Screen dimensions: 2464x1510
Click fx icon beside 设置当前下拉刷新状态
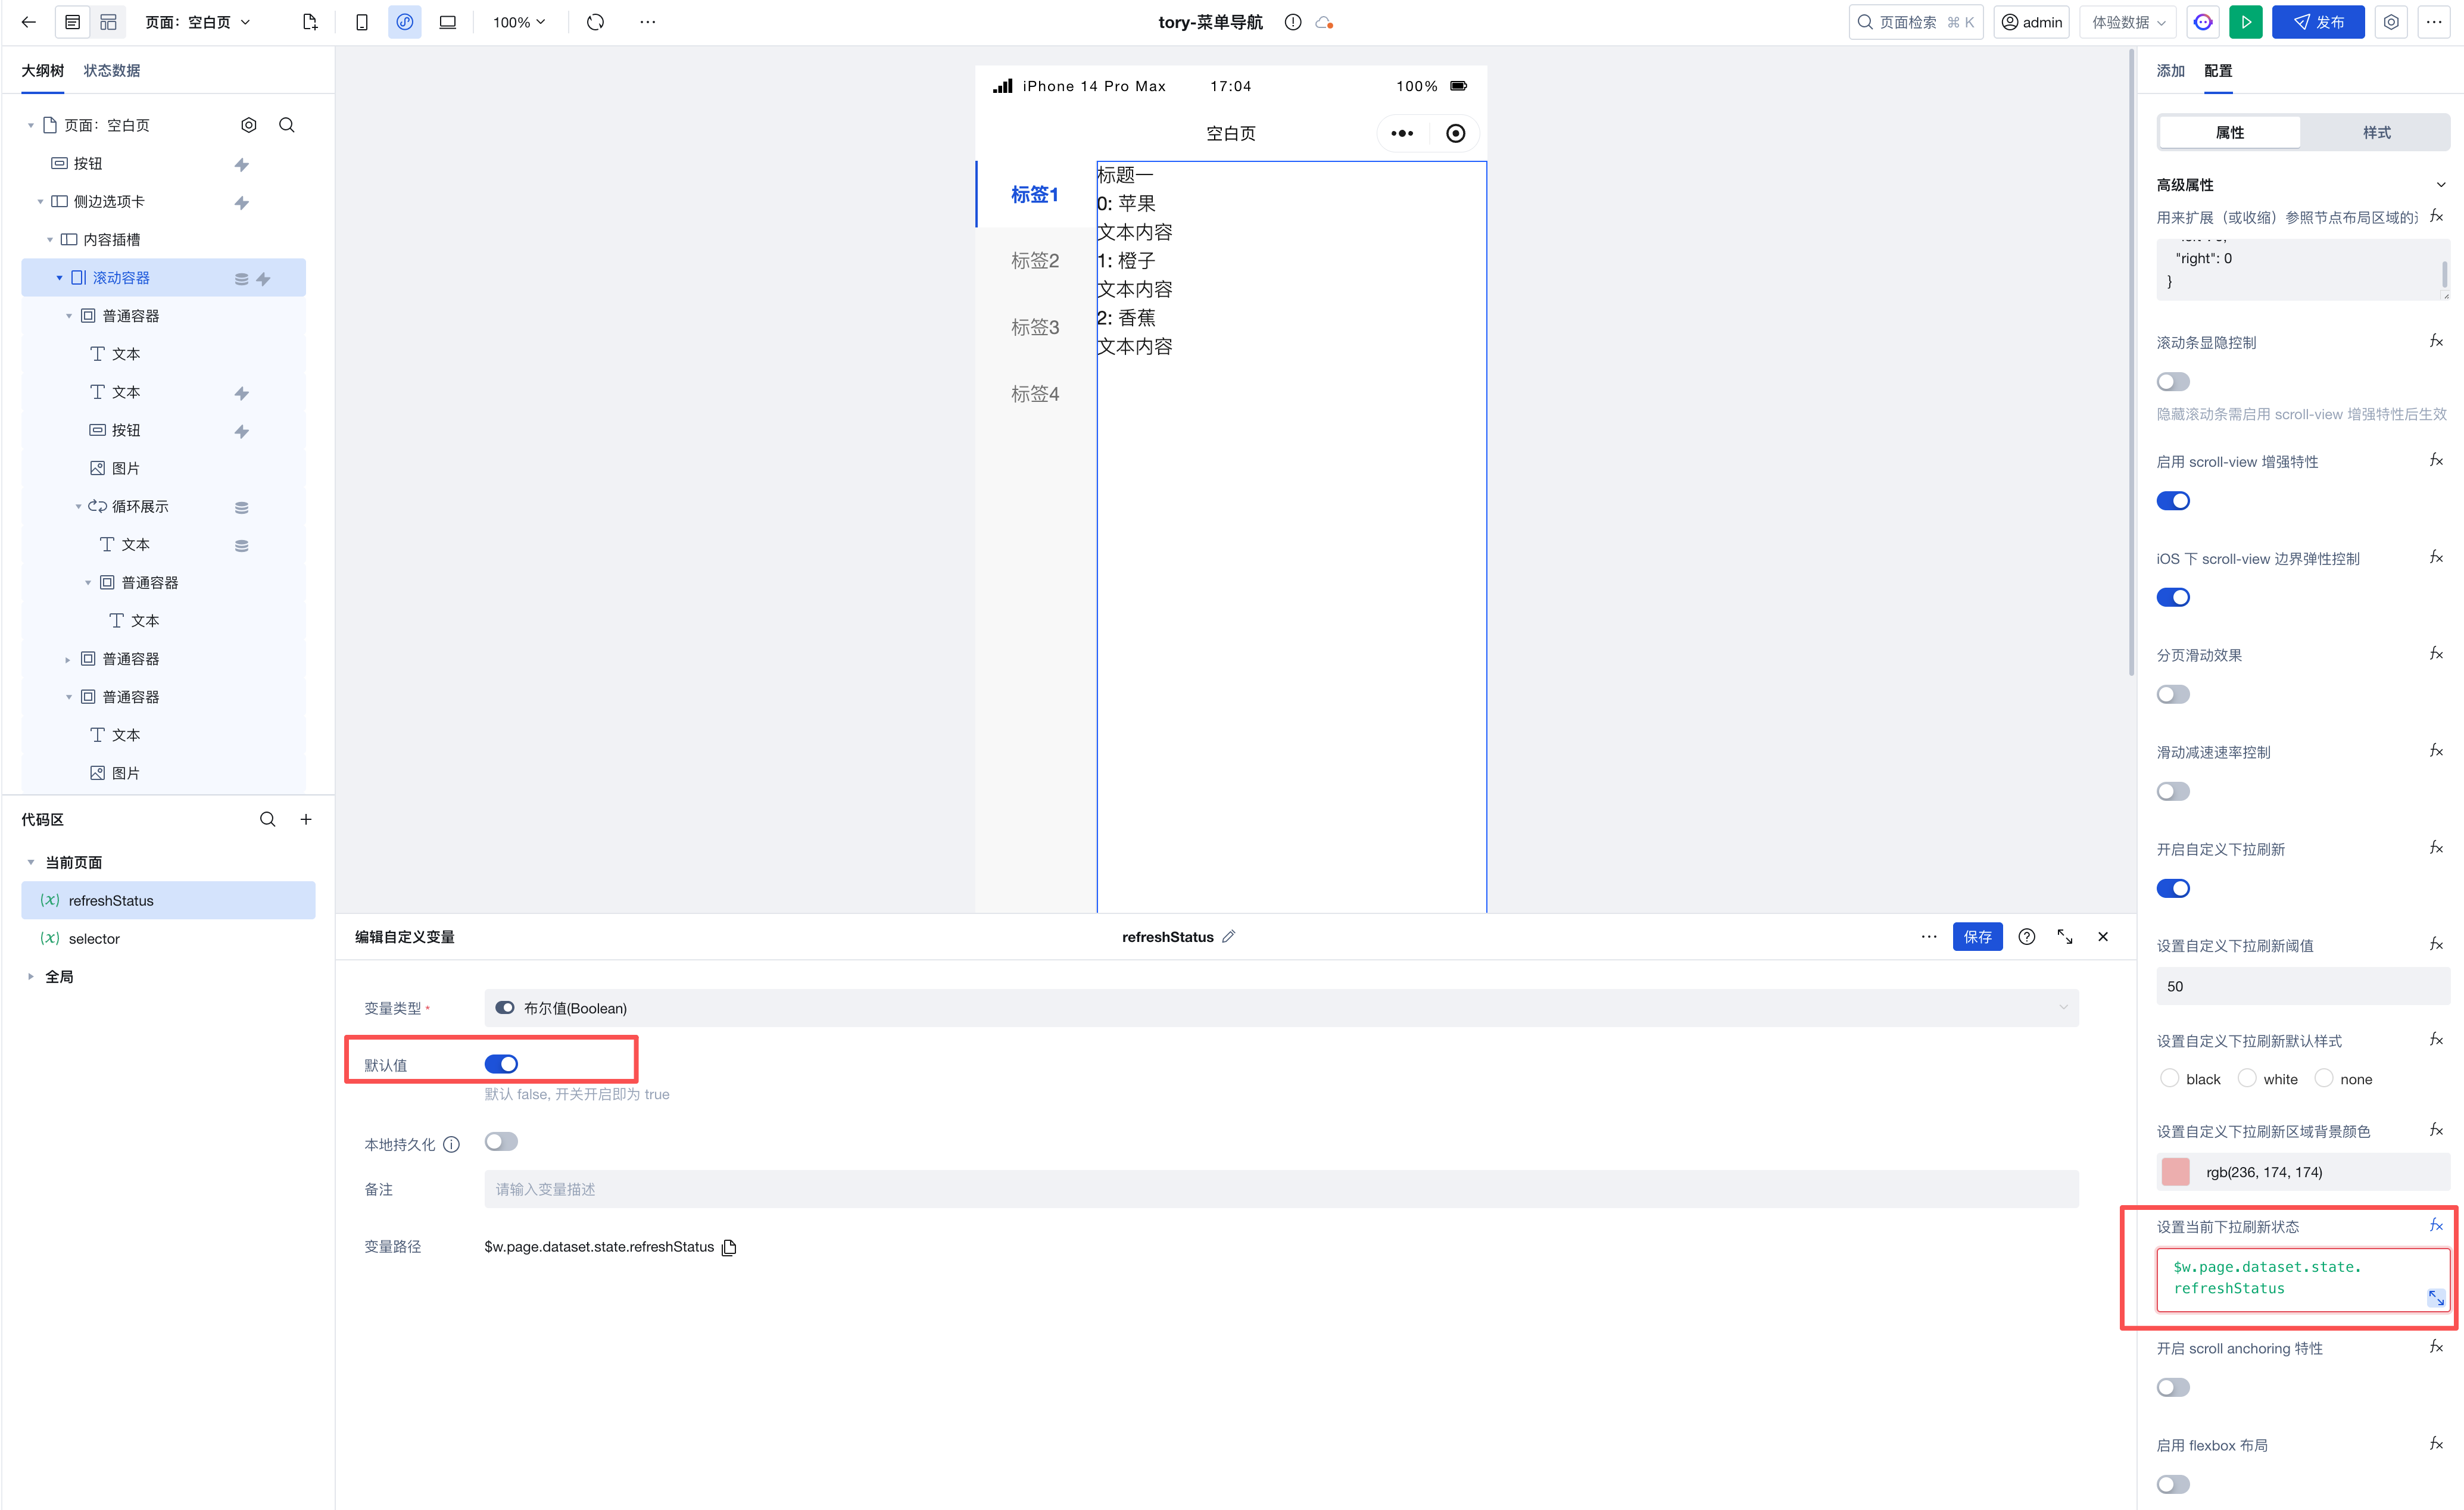pyautogui.click(x=2436, y=1225)
